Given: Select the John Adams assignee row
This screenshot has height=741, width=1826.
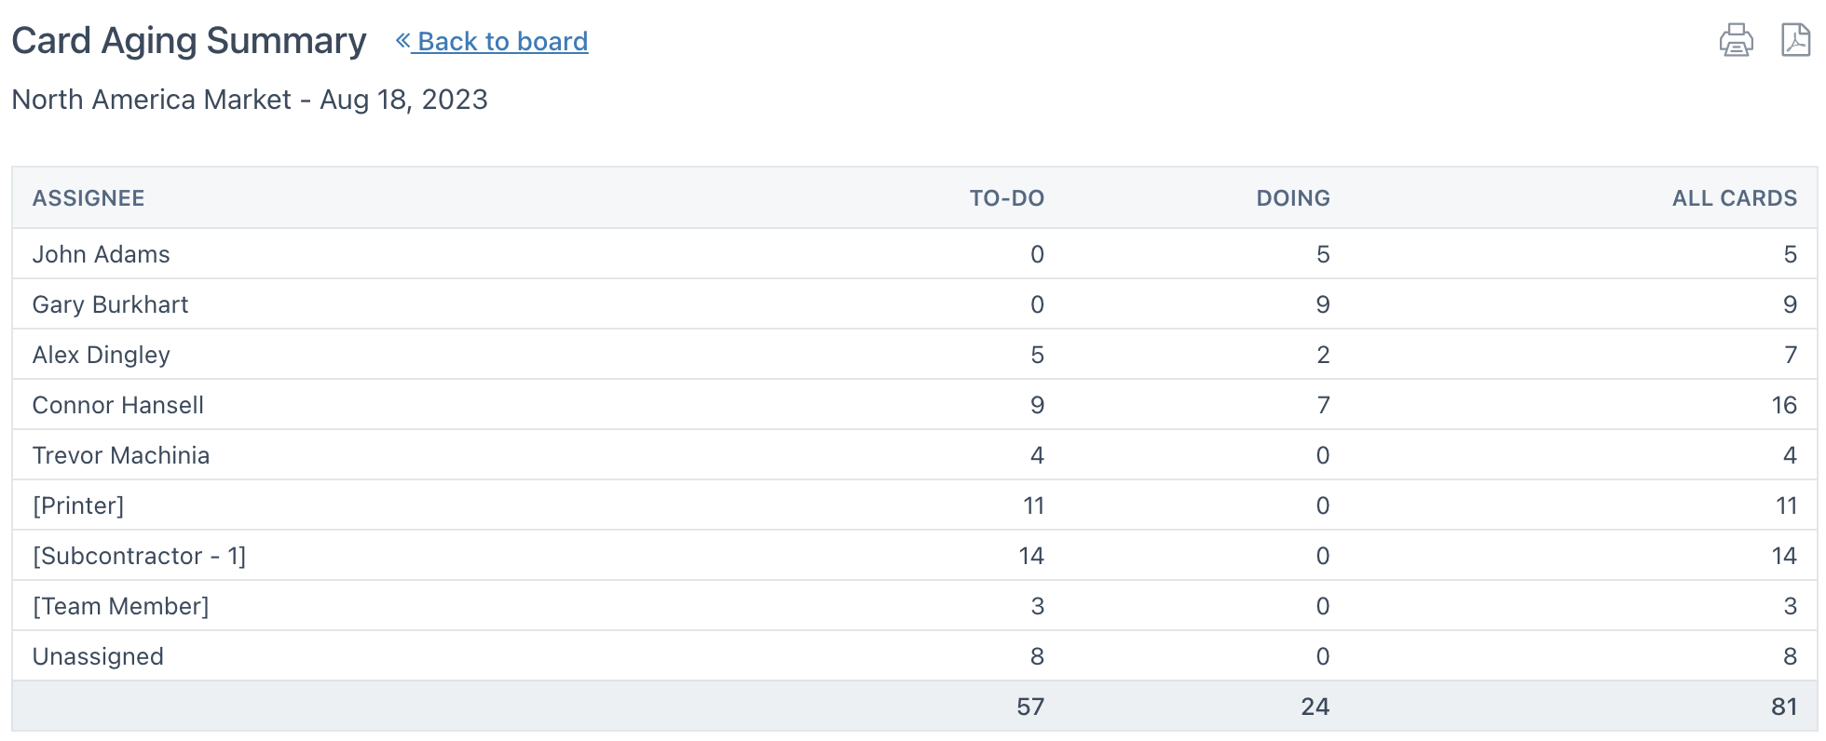Looking at the screenshot, I should coord(102,253).
